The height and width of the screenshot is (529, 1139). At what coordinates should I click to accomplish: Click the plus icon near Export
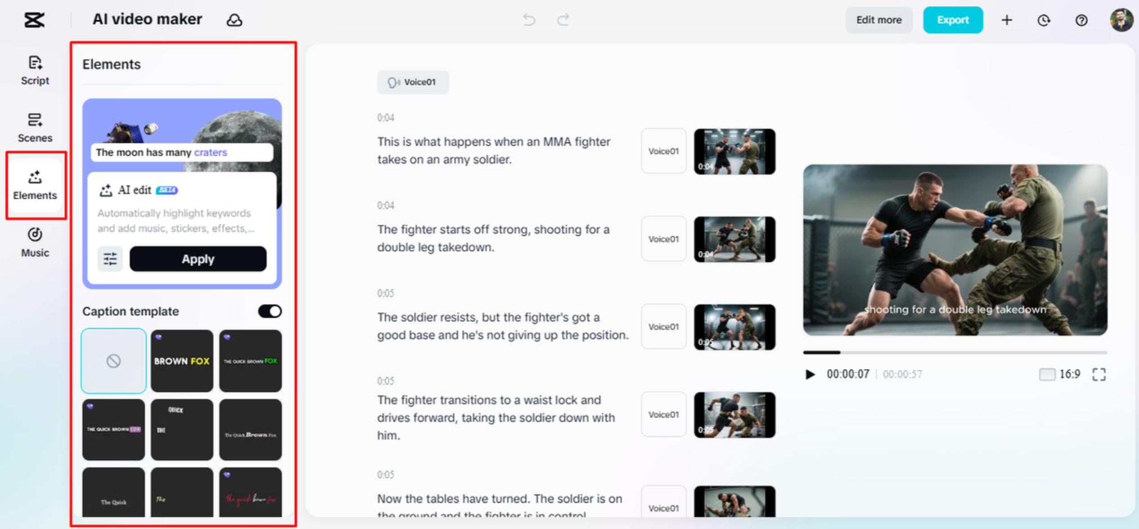point(1007,20)
